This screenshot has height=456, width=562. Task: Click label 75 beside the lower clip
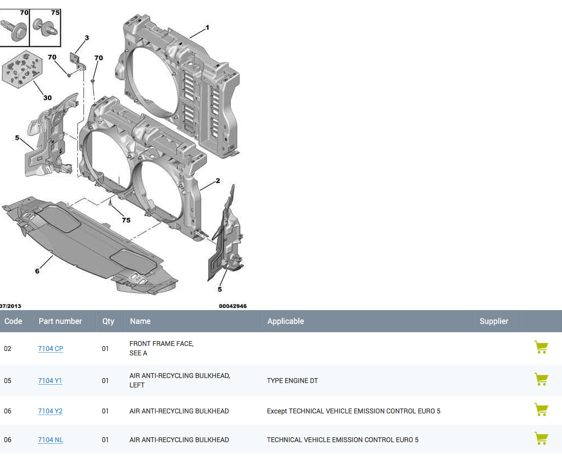(126, 220)
